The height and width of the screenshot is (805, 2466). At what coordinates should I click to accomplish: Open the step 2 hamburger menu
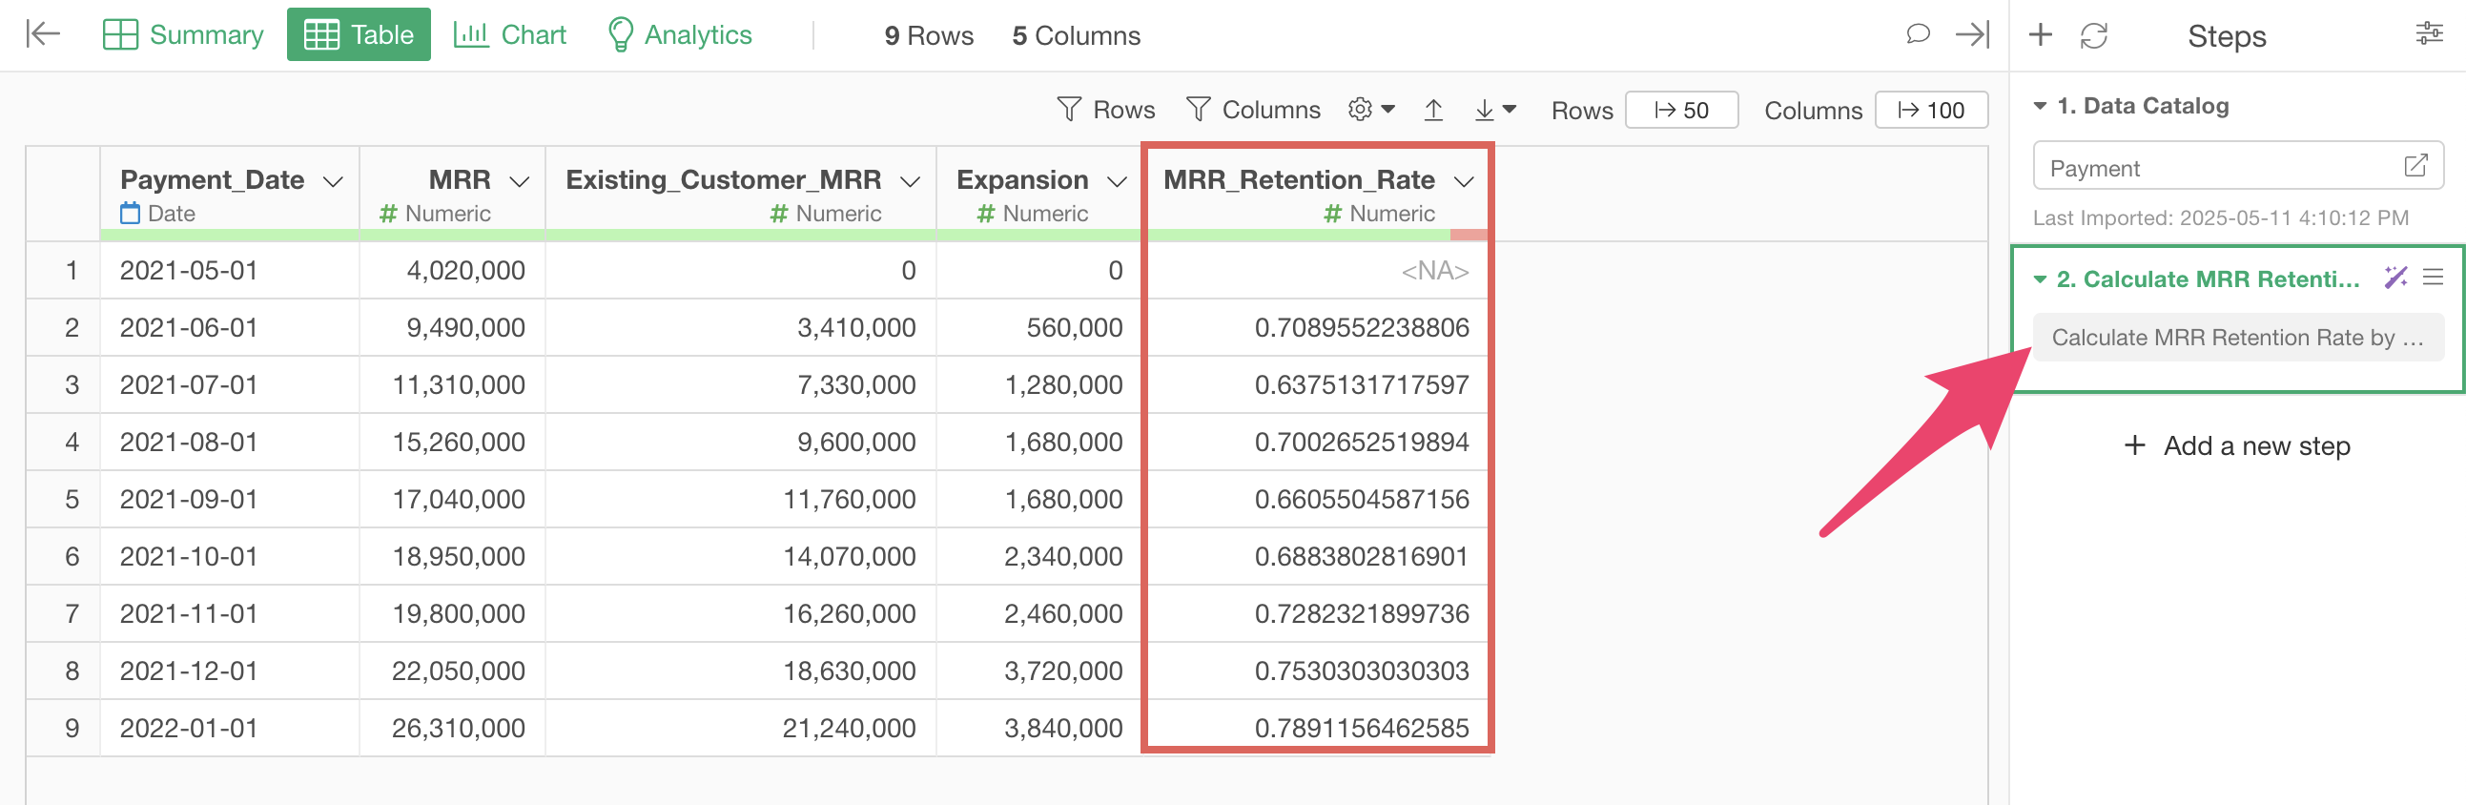(x=2433, y=278)
